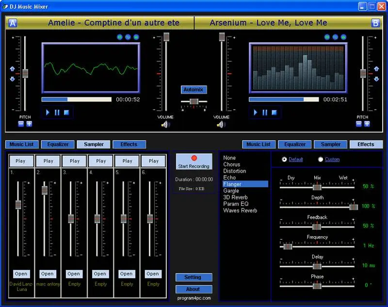Click the A/B crossfader slider handle
Viewport: 388px width, 307px height.
(194, 101)
